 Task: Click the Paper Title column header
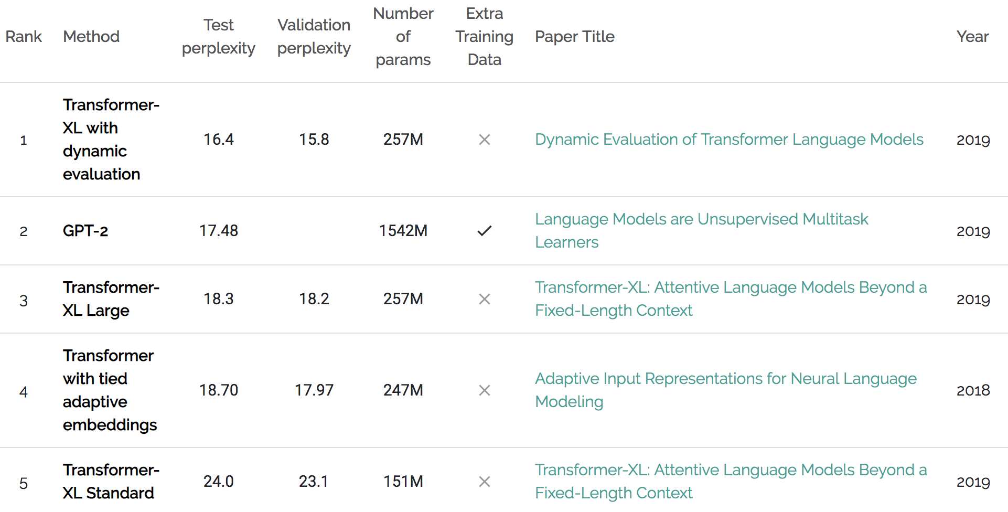(575, 37)
